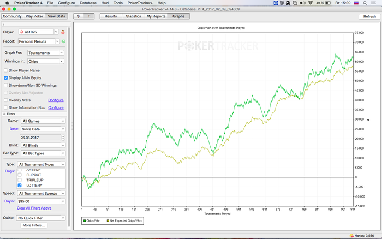The height and width of the screenshot is (239, 382).
Task: Open the Hud menu
Action: coord(105,3)
